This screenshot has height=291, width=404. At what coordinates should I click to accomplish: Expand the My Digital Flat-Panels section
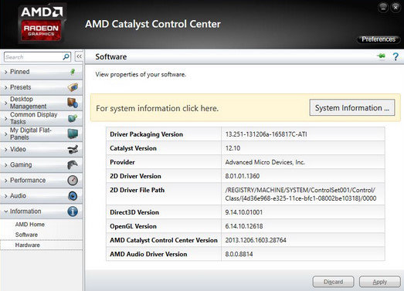(x=41, y=134)
